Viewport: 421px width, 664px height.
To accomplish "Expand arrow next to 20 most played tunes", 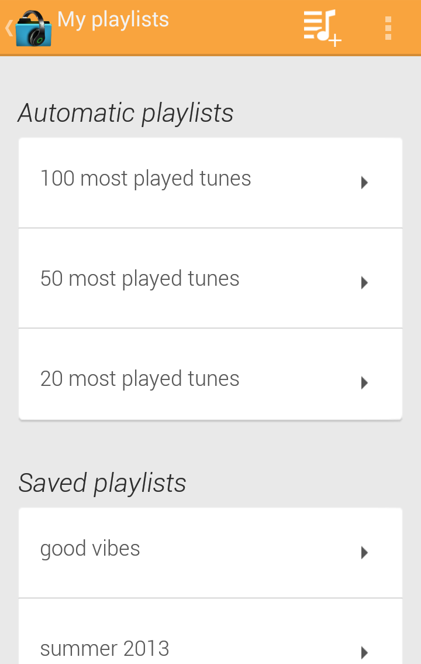I will 364,383.
